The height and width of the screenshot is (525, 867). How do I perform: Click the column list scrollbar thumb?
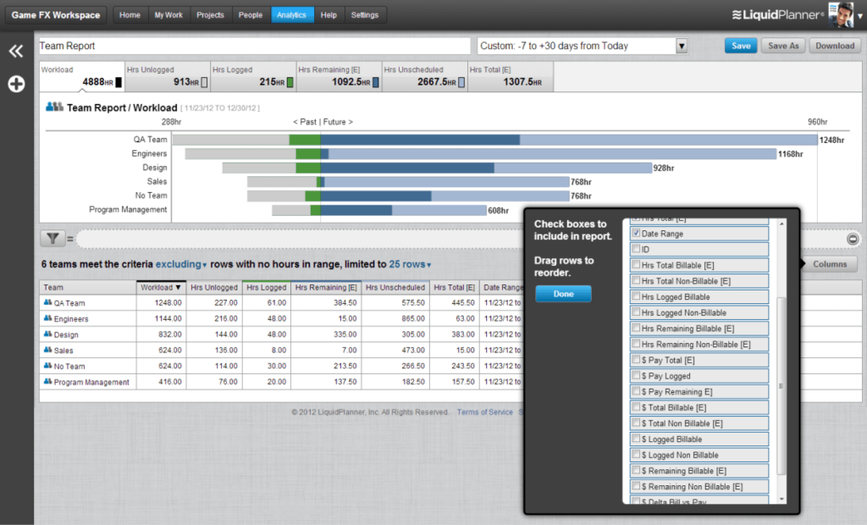(781, 386)
